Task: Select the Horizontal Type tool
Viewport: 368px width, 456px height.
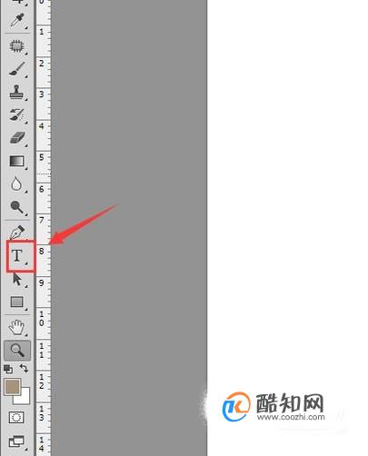Action: [17, 256]
